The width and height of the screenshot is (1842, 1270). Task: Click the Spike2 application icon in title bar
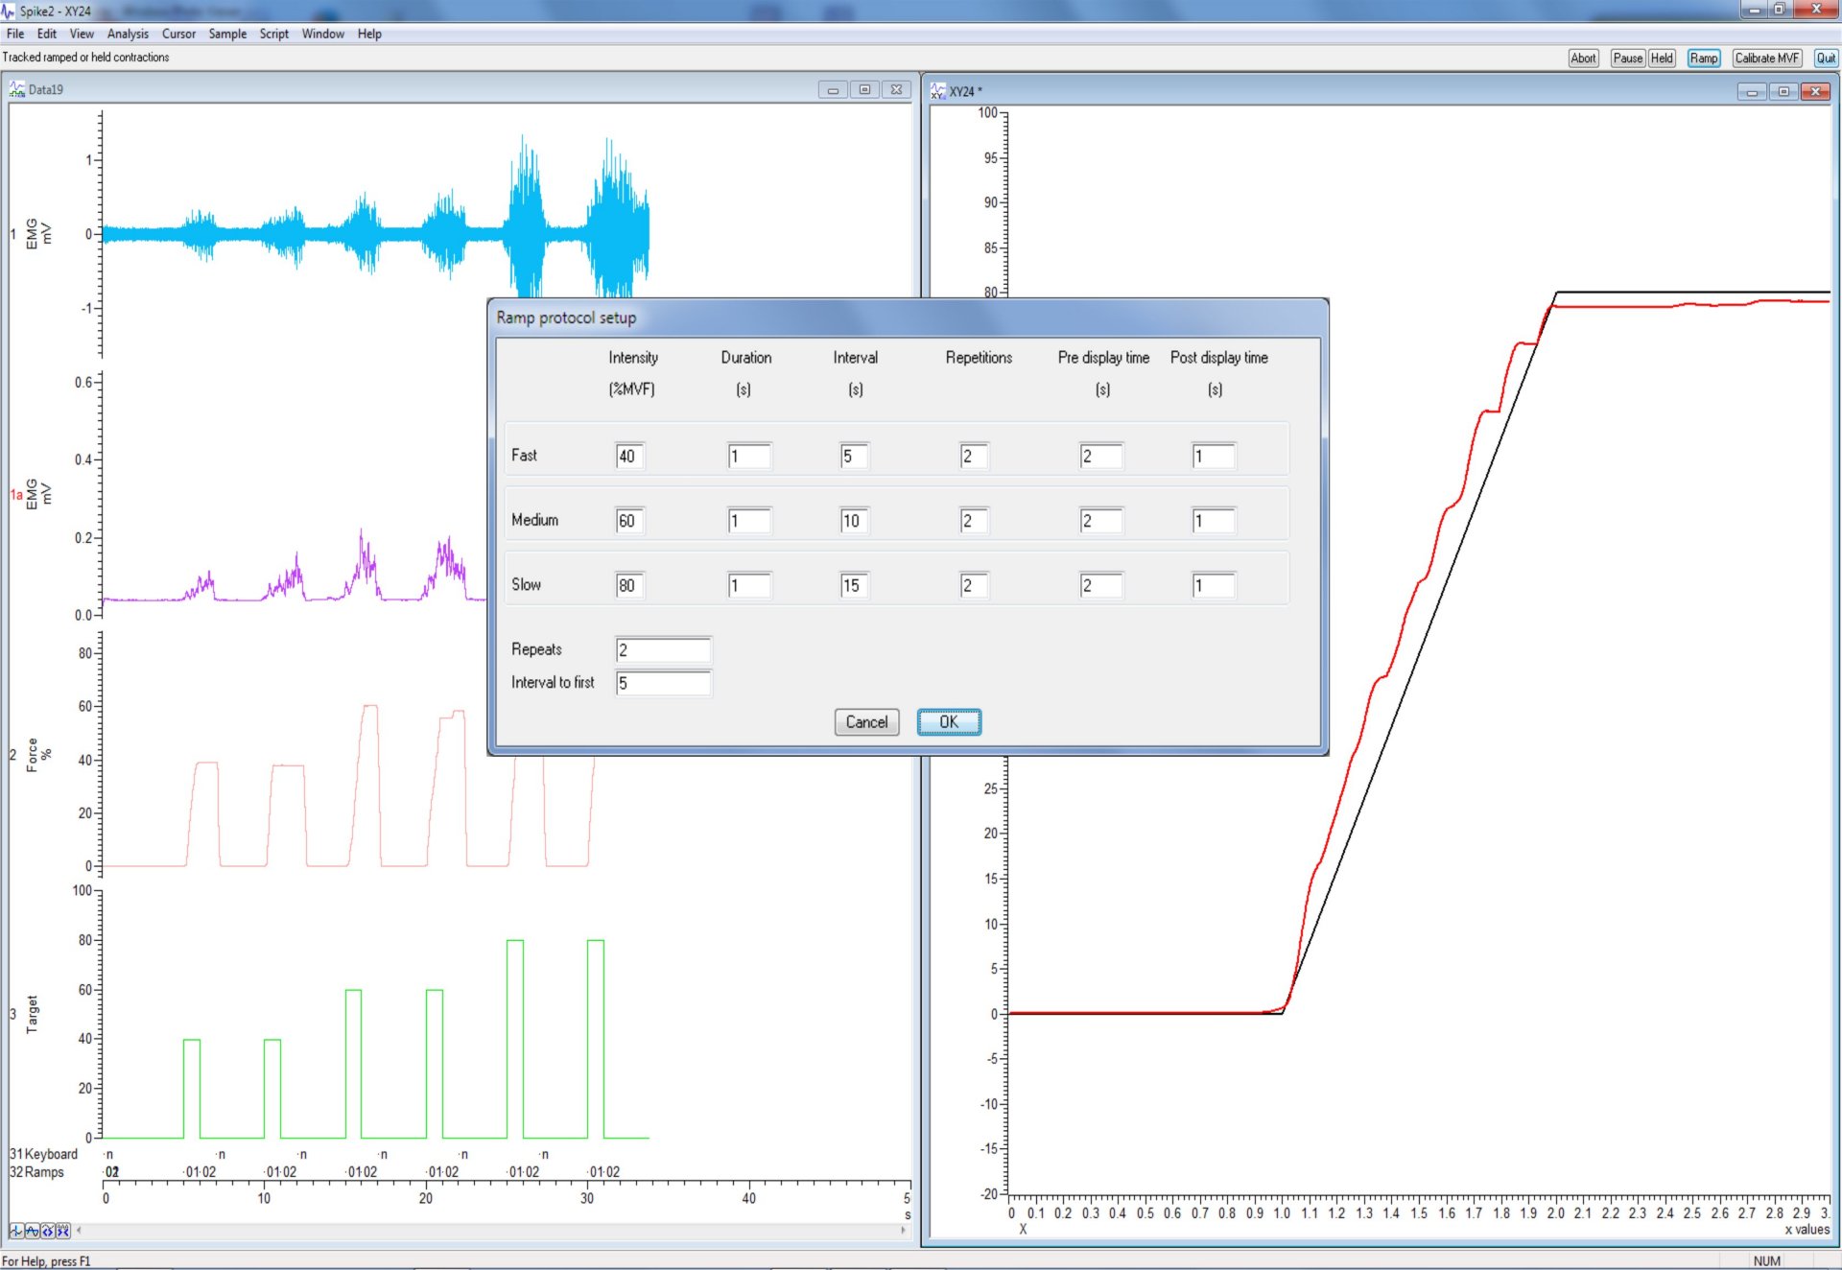coord(9,11)
